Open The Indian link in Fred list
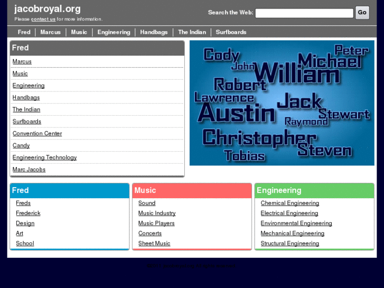 pos(26,109)
